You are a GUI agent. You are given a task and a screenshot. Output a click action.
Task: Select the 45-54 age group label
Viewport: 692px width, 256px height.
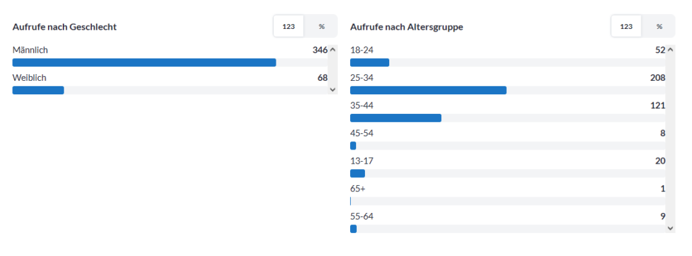tap(362, 133)
